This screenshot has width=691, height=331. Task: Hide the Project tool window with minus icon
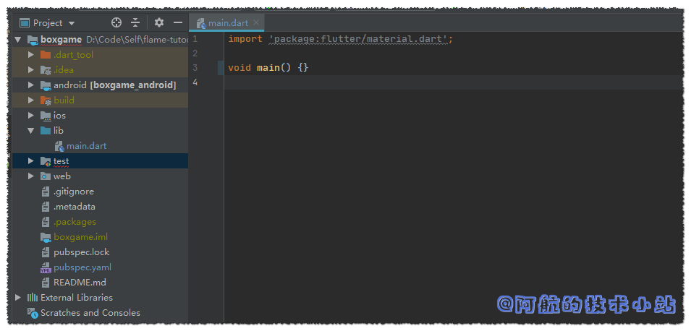pyautogui.click(x=178, y=23)
